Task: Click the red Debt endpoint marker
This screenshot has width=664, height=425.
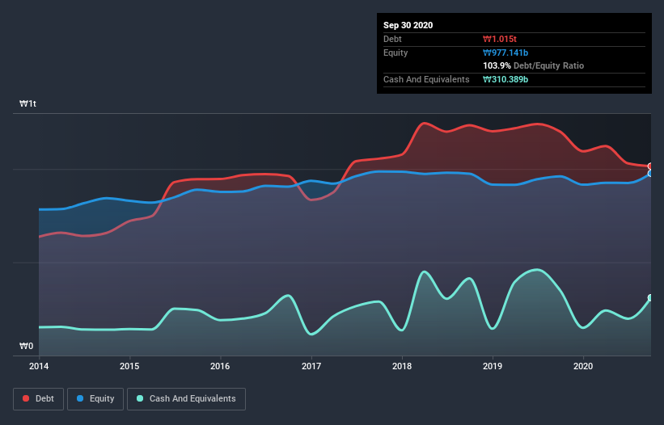Action: pos(650,166)
